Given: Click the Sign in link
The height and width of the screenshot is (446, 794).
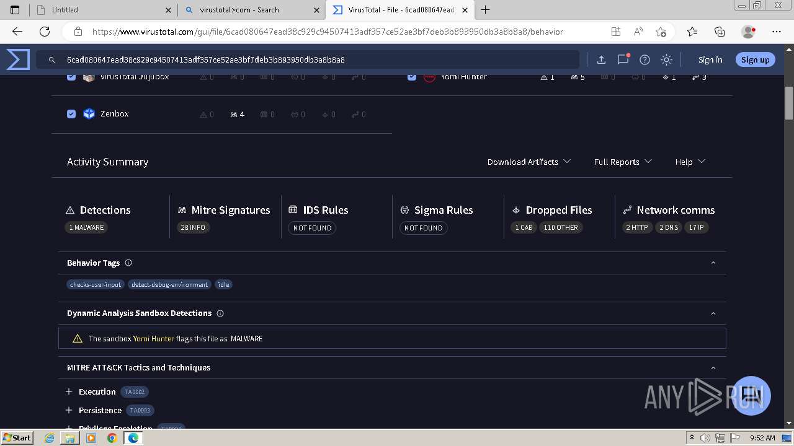Looking at the screenshot, I should click(x=710, y=60).
